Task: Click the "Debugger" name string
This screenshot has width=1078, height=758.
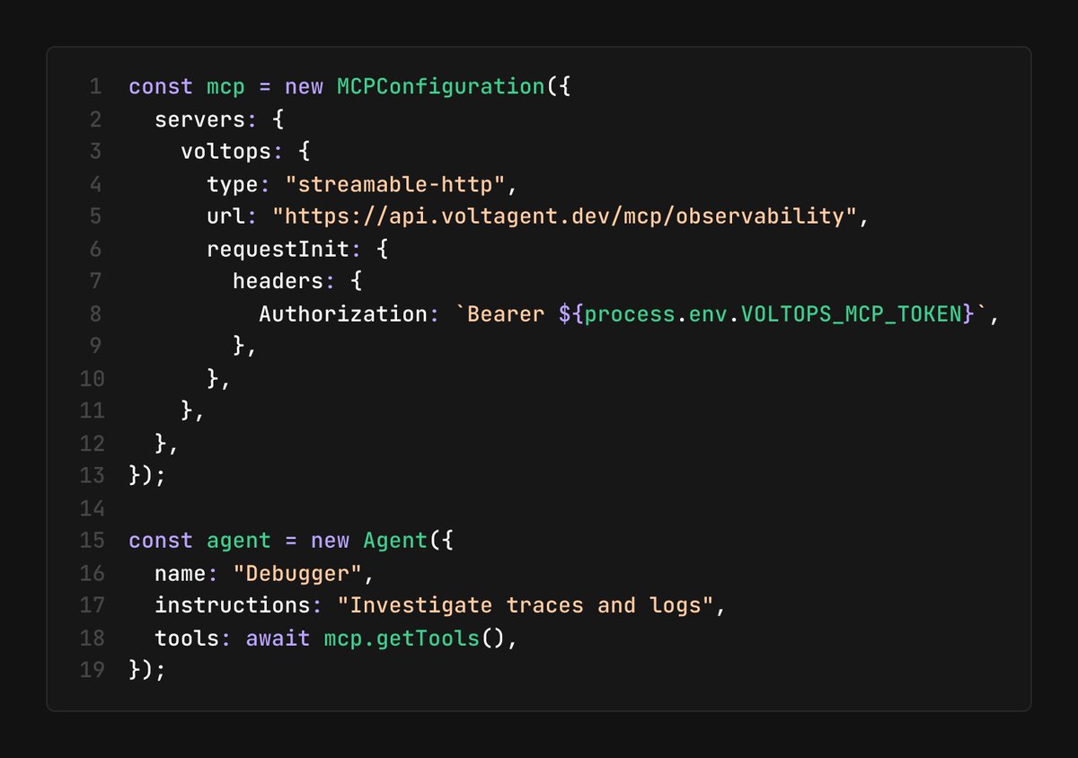Action: [298, 573]
